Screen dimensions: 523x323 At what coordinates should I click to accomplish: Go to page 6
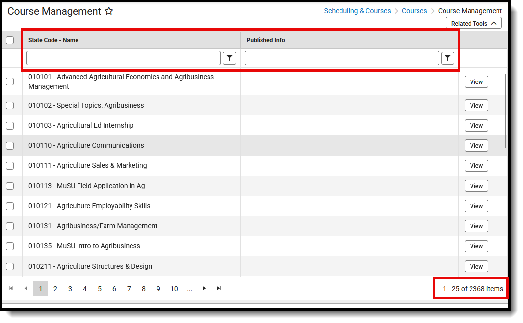pos(114,289)
